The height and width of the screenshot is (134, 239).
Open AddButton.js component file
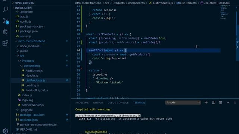point(34,71)
